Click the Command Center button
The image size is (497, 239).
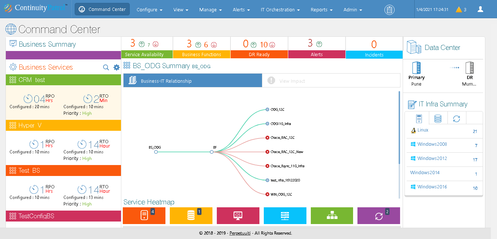click(102, 9)
